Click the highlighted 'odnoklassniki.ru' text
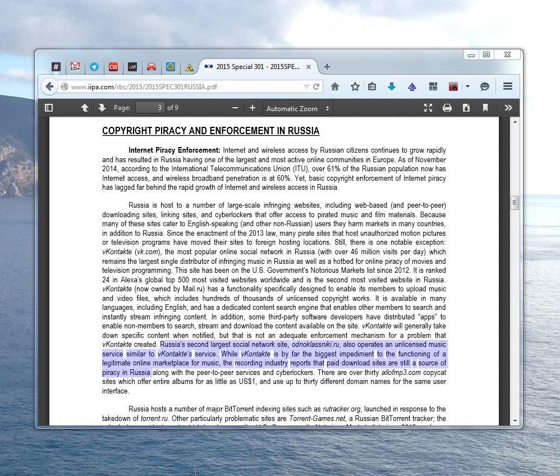Screen dimensions: 560x476 click(x=315, y=345)
